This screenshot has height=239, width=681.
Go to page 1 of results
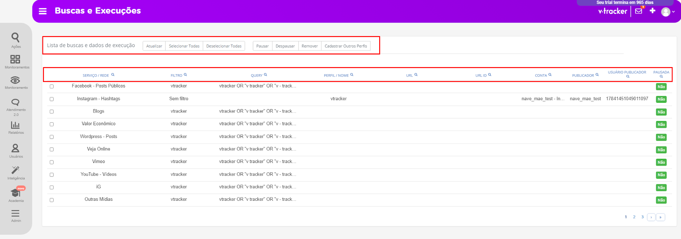click(x=626, y=217)
